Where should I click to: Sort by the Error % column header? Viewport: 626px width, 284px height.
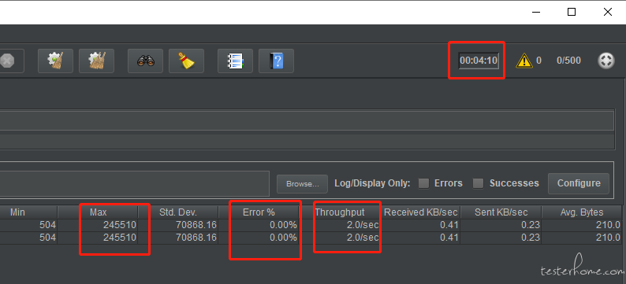pos(259,212)
